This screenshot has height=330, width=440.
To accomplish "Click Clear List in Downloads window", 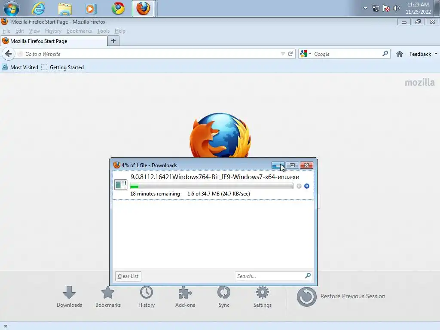I will point(128,276).
